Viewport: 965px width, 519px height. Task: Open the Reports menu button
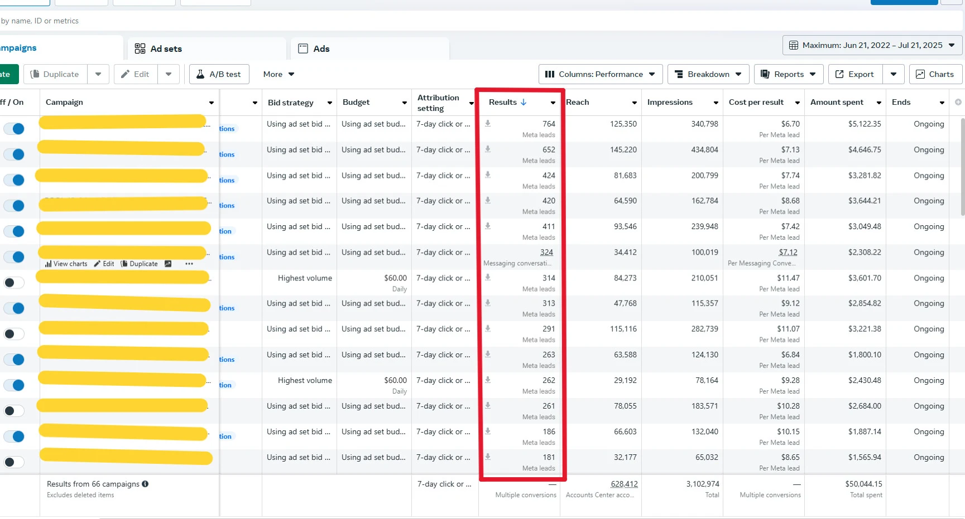pyautogui.click(x=788, y=74)
